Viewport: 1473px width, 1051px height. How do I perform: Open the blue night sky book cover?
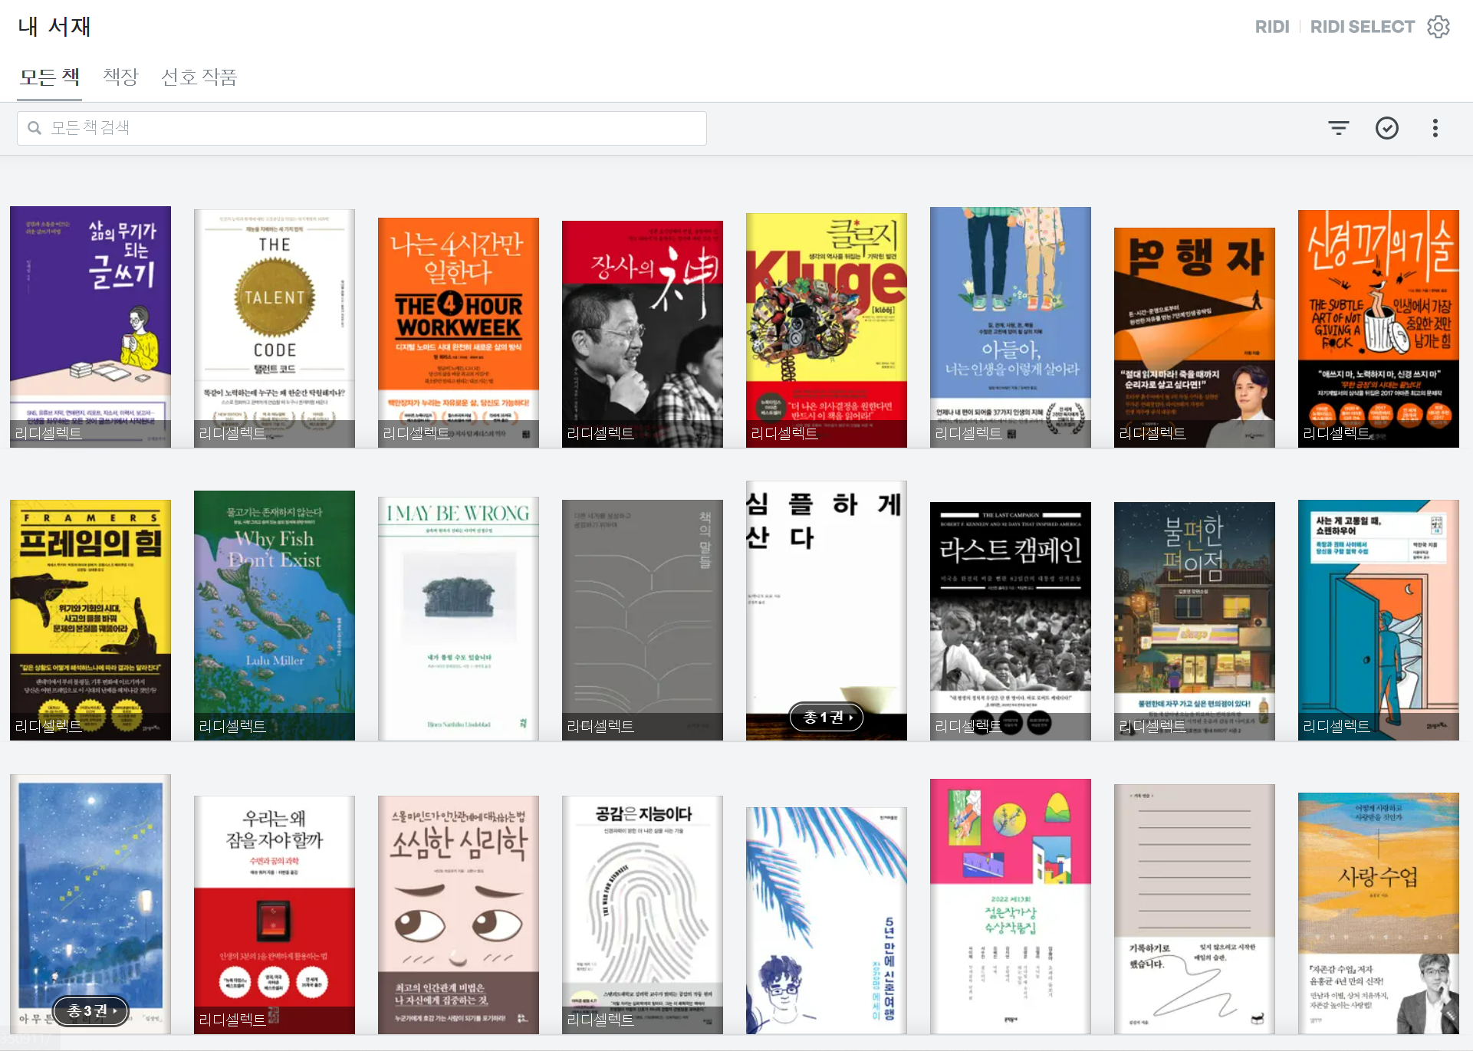click(90, 905)
